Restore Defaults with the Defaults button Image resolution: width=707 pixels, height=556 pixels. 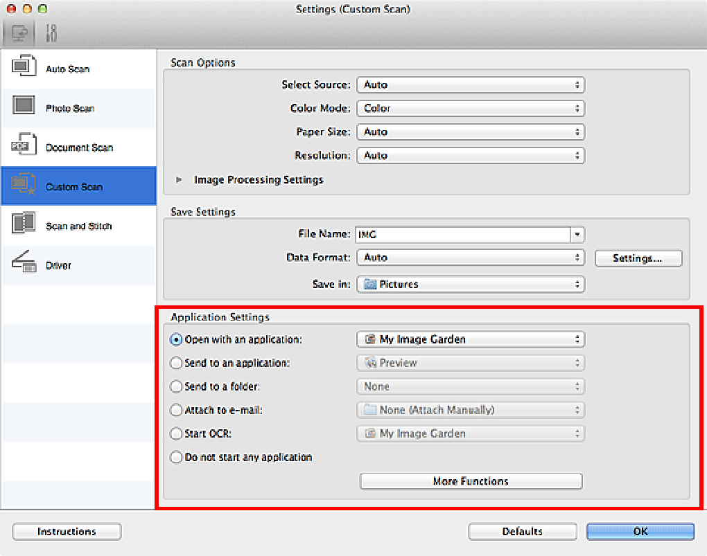[522, 531]
